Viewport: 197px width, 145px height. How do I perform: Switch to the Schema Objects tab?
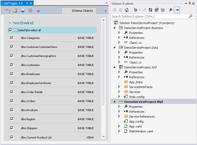[x=82, y=11]
